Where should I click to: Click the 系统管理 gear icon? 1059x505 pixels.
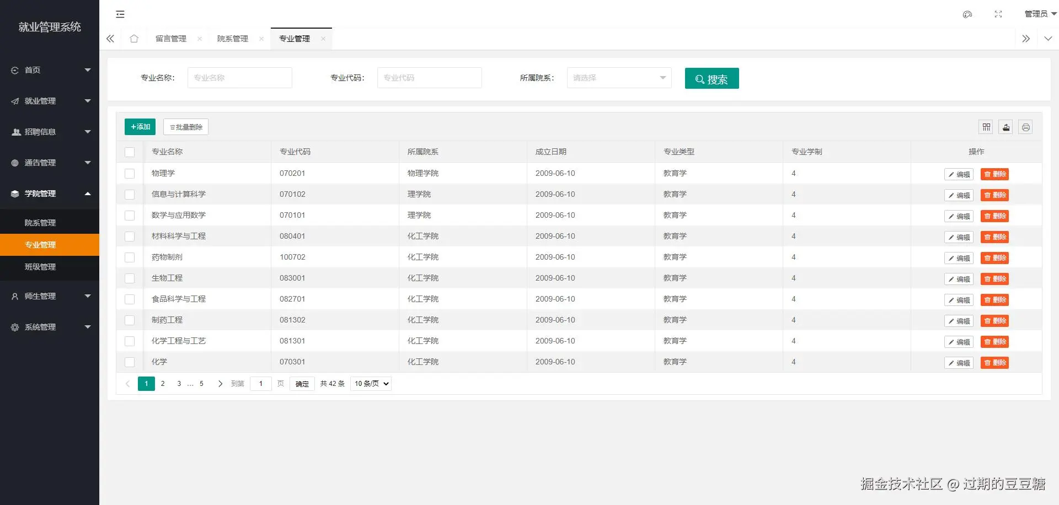pos(15,327)
